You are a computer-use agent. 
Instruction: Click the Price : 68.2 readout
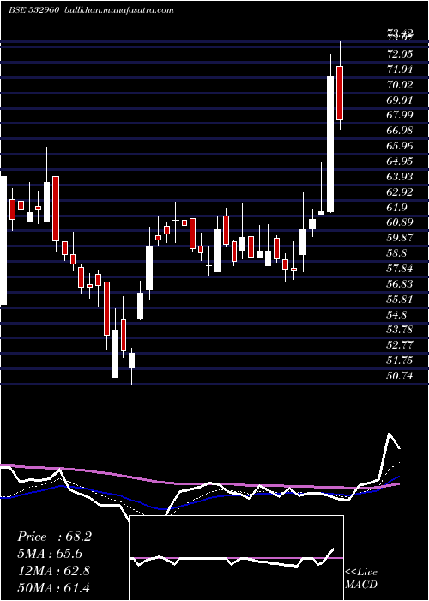click(x=54, y=537)
